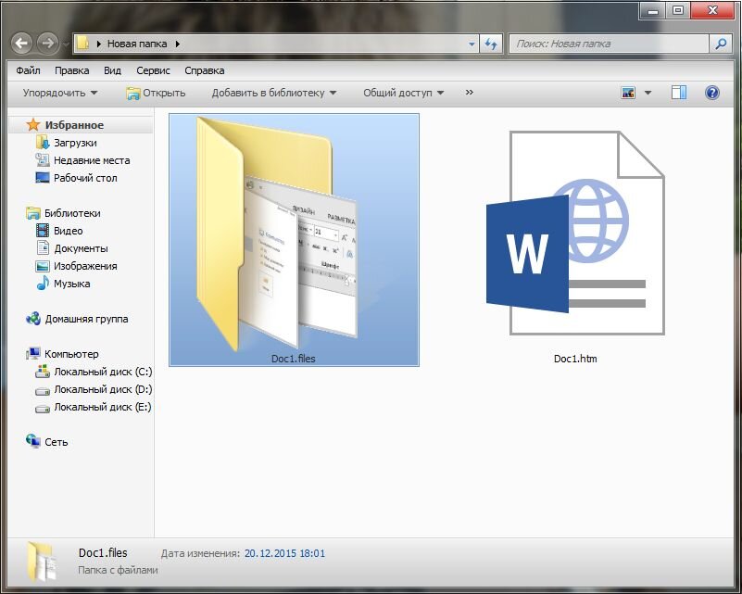
Task: Toggle the preview pane icon
Action: pyautogui.click(x=679, y=93)
